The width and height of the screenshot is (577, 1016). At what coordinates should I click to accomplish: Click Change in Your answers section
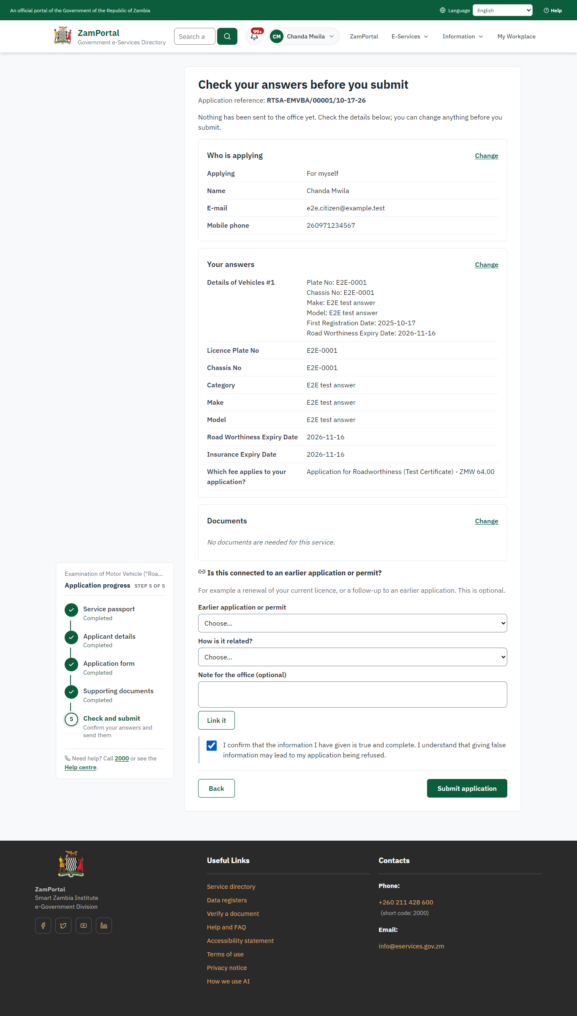pyautogui.click(x=487, y=264)
